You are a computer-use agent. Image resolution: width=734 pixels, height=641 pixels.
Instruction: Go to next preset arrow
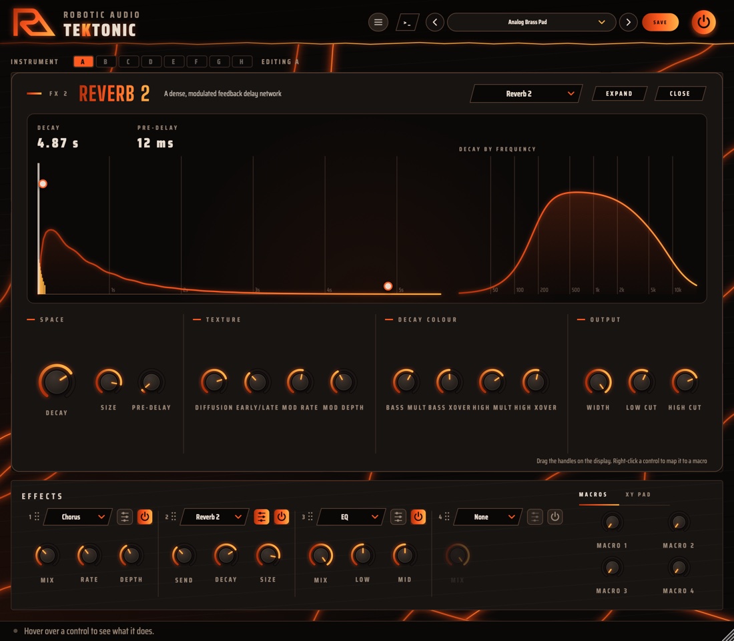[628, 22]
